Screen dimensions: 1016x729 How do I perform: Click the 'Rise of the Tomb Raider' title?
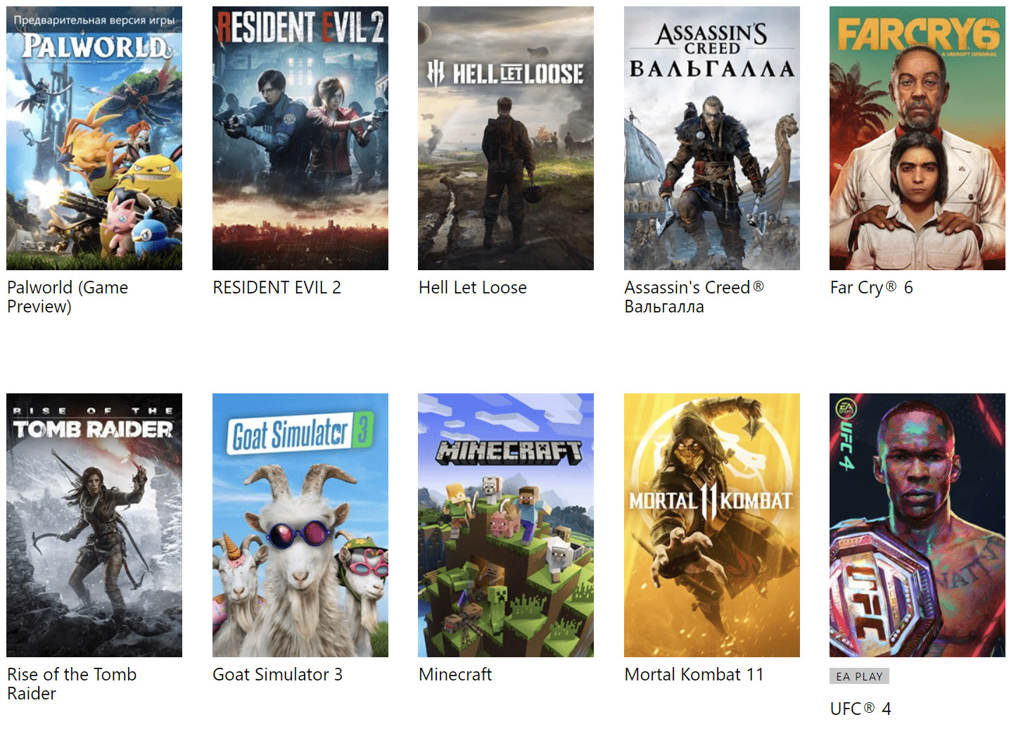[x=72, y=684]
